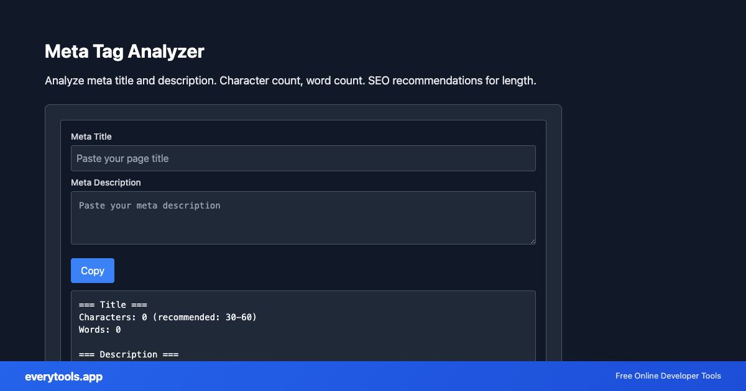The image size is (746, 391).
Task: Click the Meta Tag Analyzer page heading
Action: pos(124,52)
